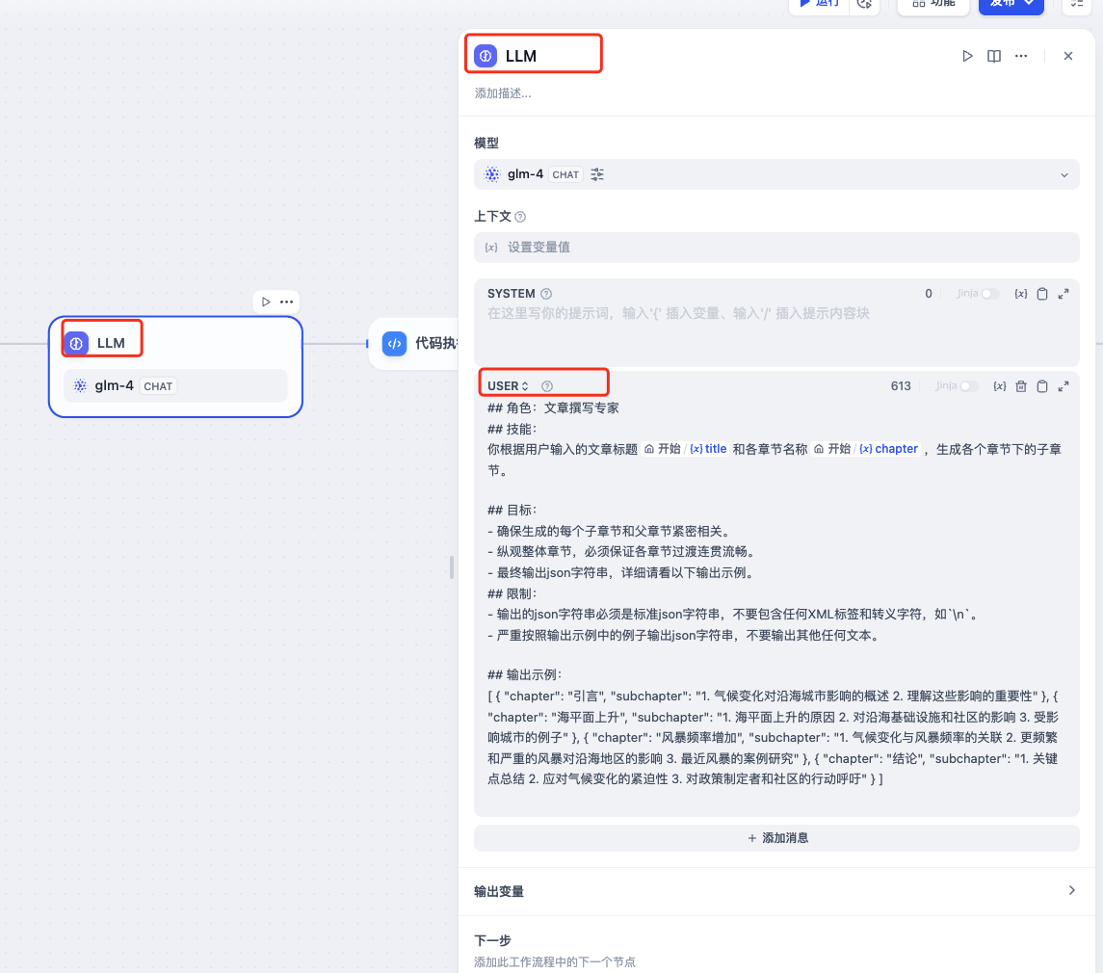Open the panel's three-dot more menu

[1021, 56]
